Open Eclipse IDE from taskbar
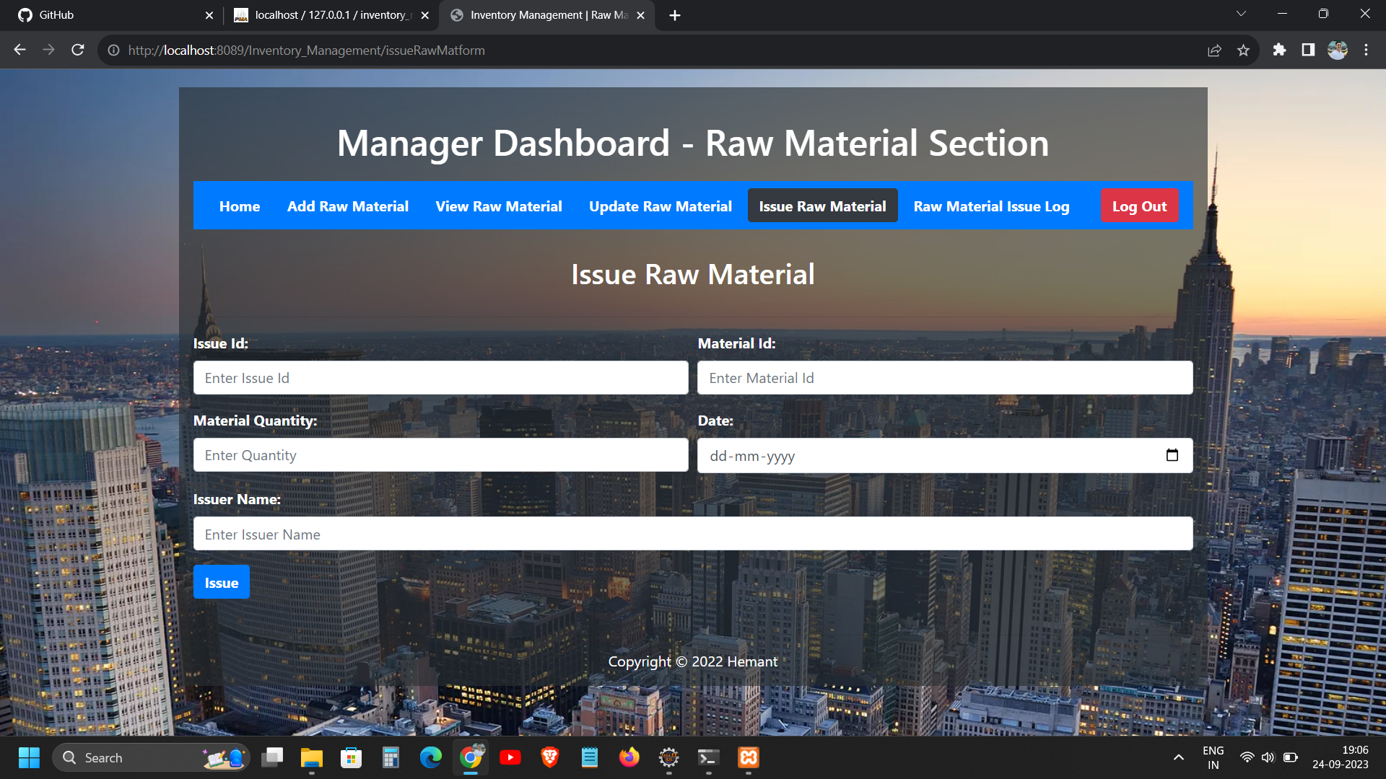 tap(669, 757)
